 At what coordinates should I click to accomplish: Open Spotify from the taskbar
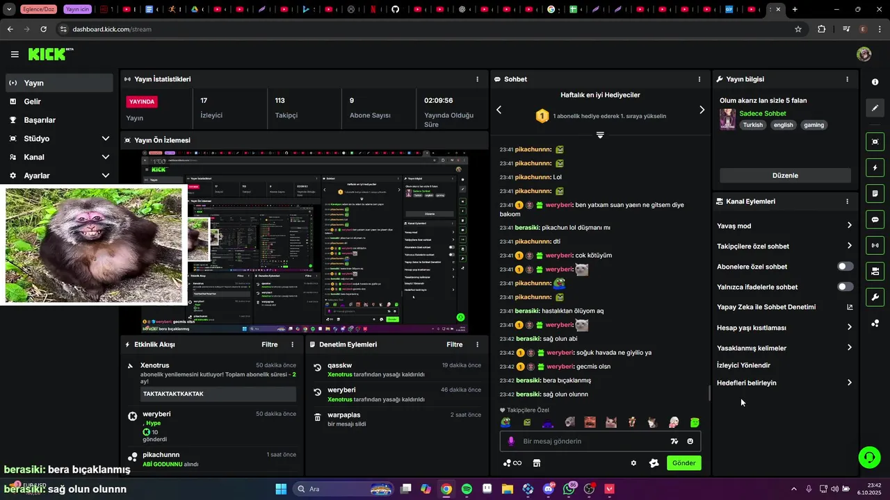pyautogui.click(x=467, y=489)
